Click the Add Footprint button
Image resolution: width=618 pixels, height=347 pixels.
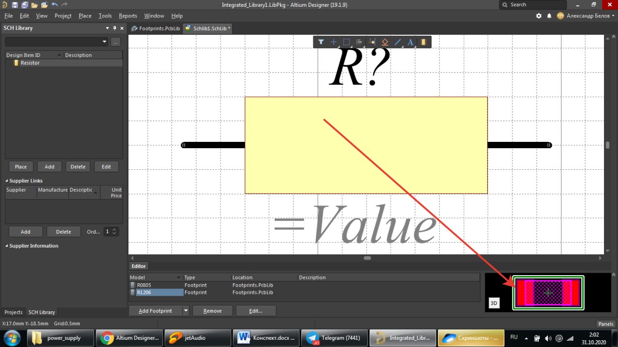[155, 311]
